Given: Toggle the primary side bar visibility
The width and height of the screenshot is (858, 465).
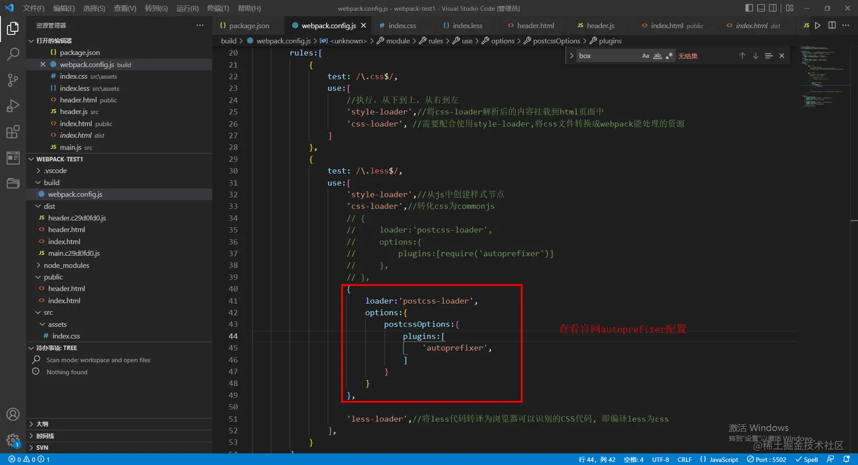Looking at the screenshot, I should tap(749, 8).
